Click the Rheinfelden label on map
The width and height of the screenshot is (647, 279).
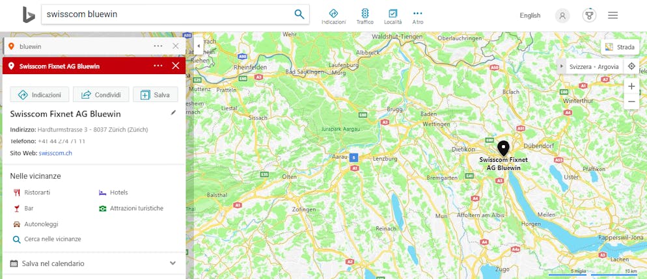pyautogui.click(x=250, y=67)
